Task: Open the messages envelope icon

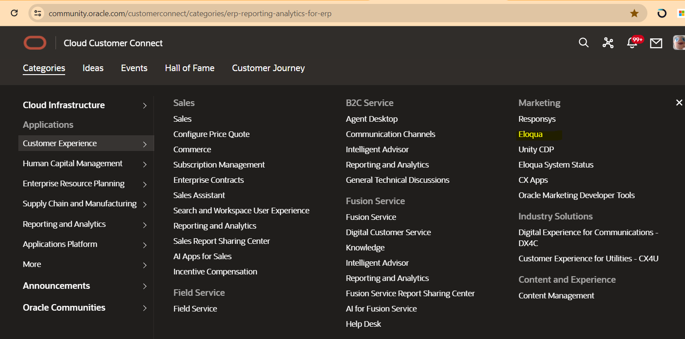Action: click(x=656, y=43)
